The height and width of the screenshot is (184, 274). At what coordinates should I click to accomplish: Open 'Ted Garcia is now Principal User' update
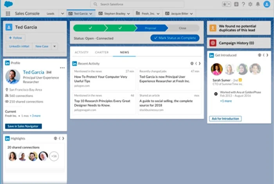coord(165,79)
